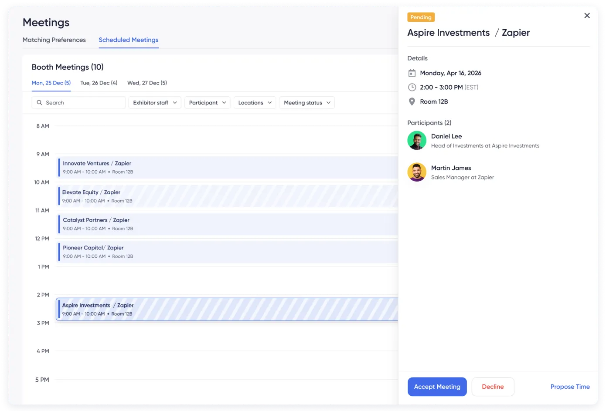The image size is (606, 411).
Task: Decline the pending meeting
Action: 493,387
